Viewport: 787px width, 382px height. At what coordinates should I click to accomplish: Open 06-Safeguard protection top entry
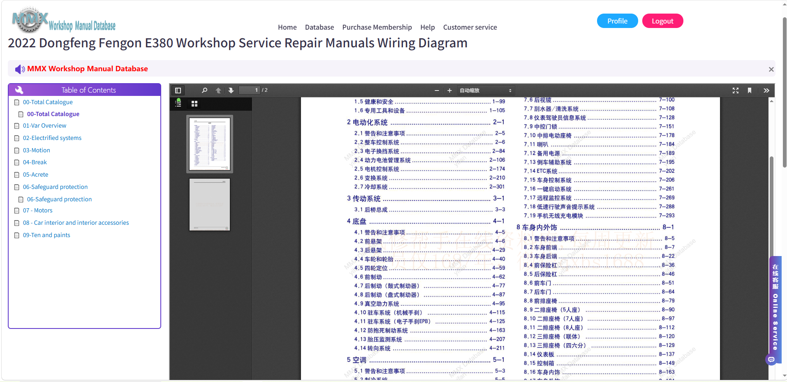(x=55, y=187)
